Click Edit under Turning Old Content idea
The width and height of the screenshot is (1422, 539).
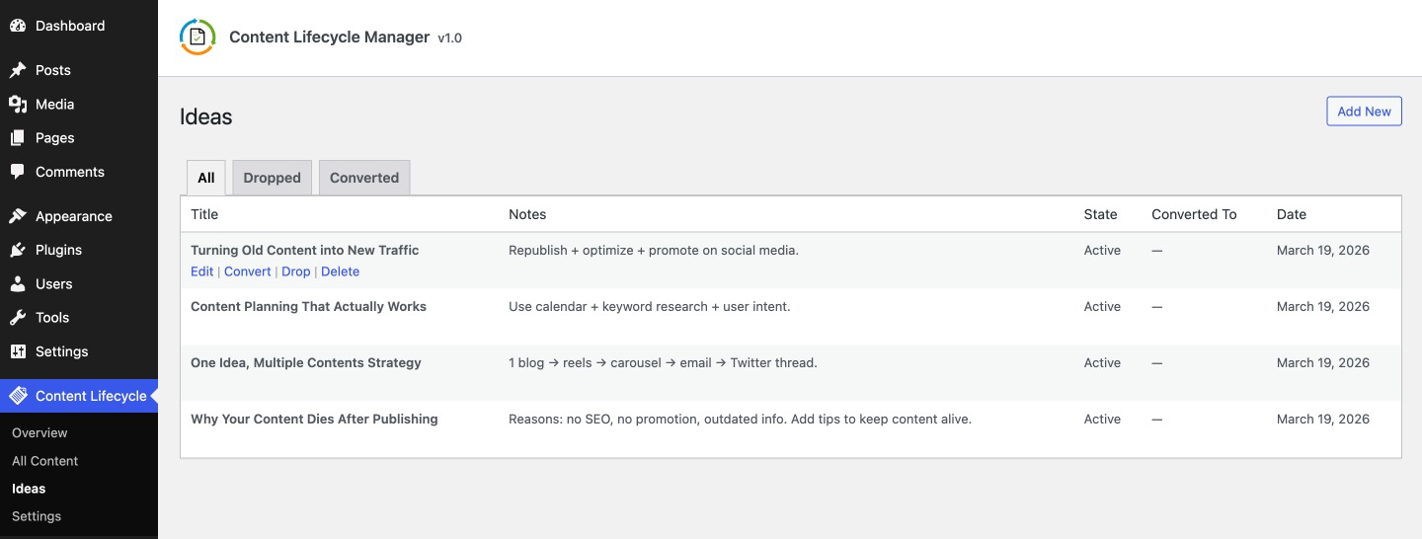201,271
